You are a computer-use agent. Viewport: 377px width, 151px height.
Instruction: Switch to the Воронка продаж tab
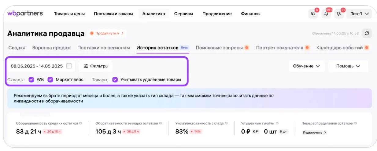click(x=51, y=48)
